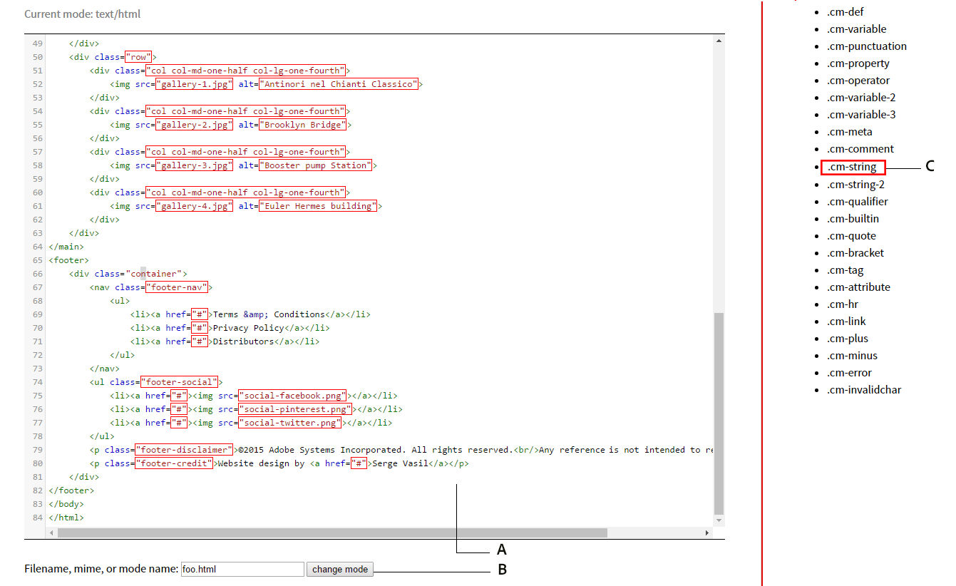The image size is (956, 586).
Task: Select the .cm-tag class entry
Action: point(846,269)
